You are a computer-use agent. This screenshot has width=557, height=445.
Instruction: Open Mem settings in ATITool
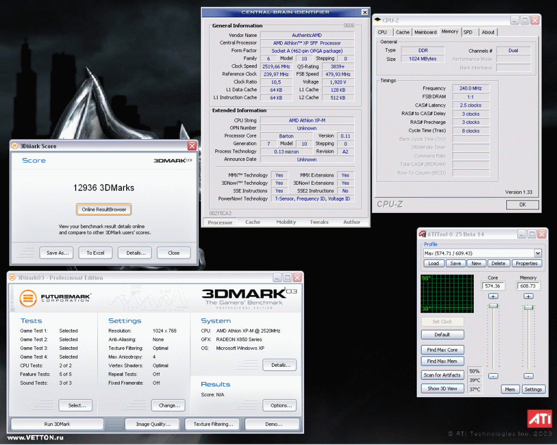click(x=510, y=389)
